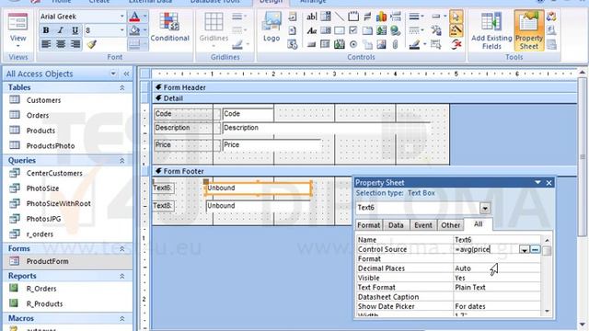Screen dimensions: 589x331
Task: Switch to the All tab in Property Sheet
Action: (478, 224)
